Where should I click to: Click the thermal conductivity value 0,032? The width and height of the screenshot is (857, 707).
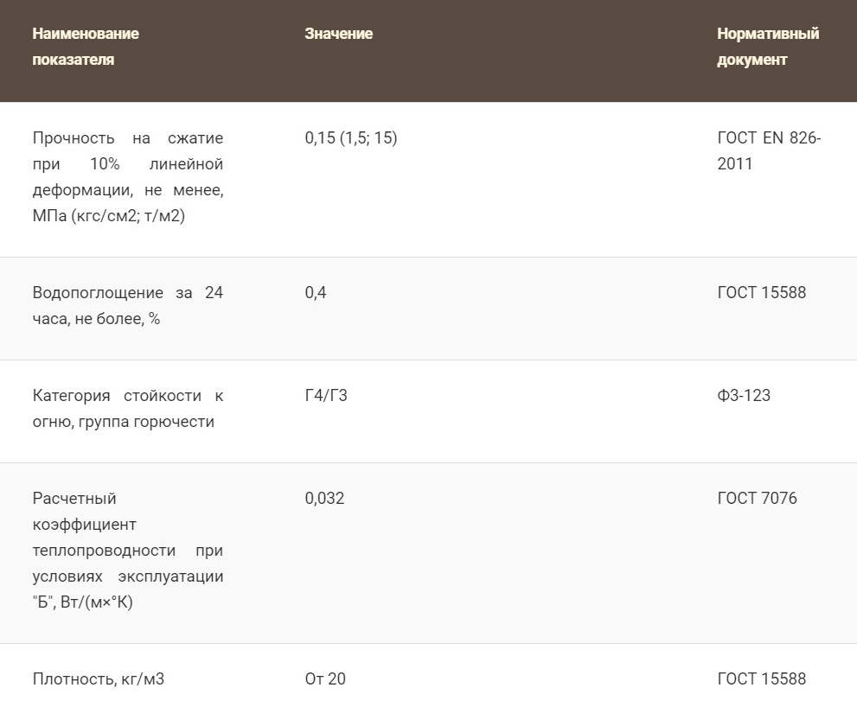pyautogui.click(x=324, y=499)
